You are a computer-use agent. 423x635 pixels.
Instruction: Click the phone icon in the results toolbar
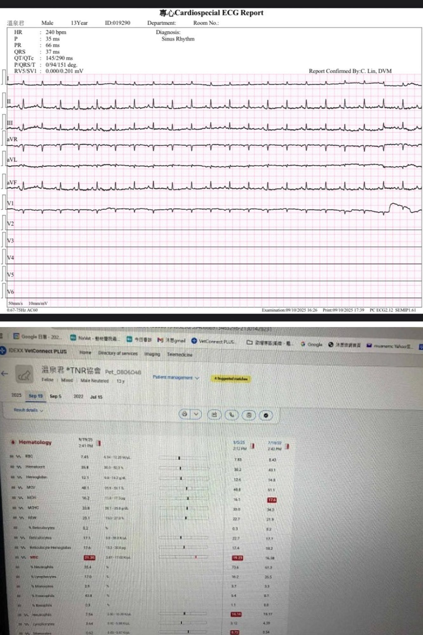point(232,415)
